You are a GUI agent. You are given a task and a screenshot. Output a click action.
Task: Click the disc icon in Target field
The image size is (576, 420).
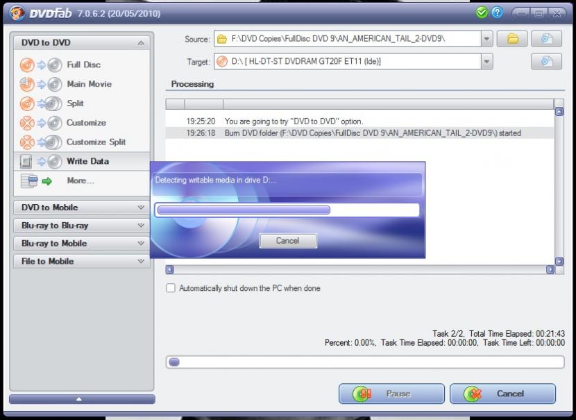pyautogui.click(x=222, y=61)
